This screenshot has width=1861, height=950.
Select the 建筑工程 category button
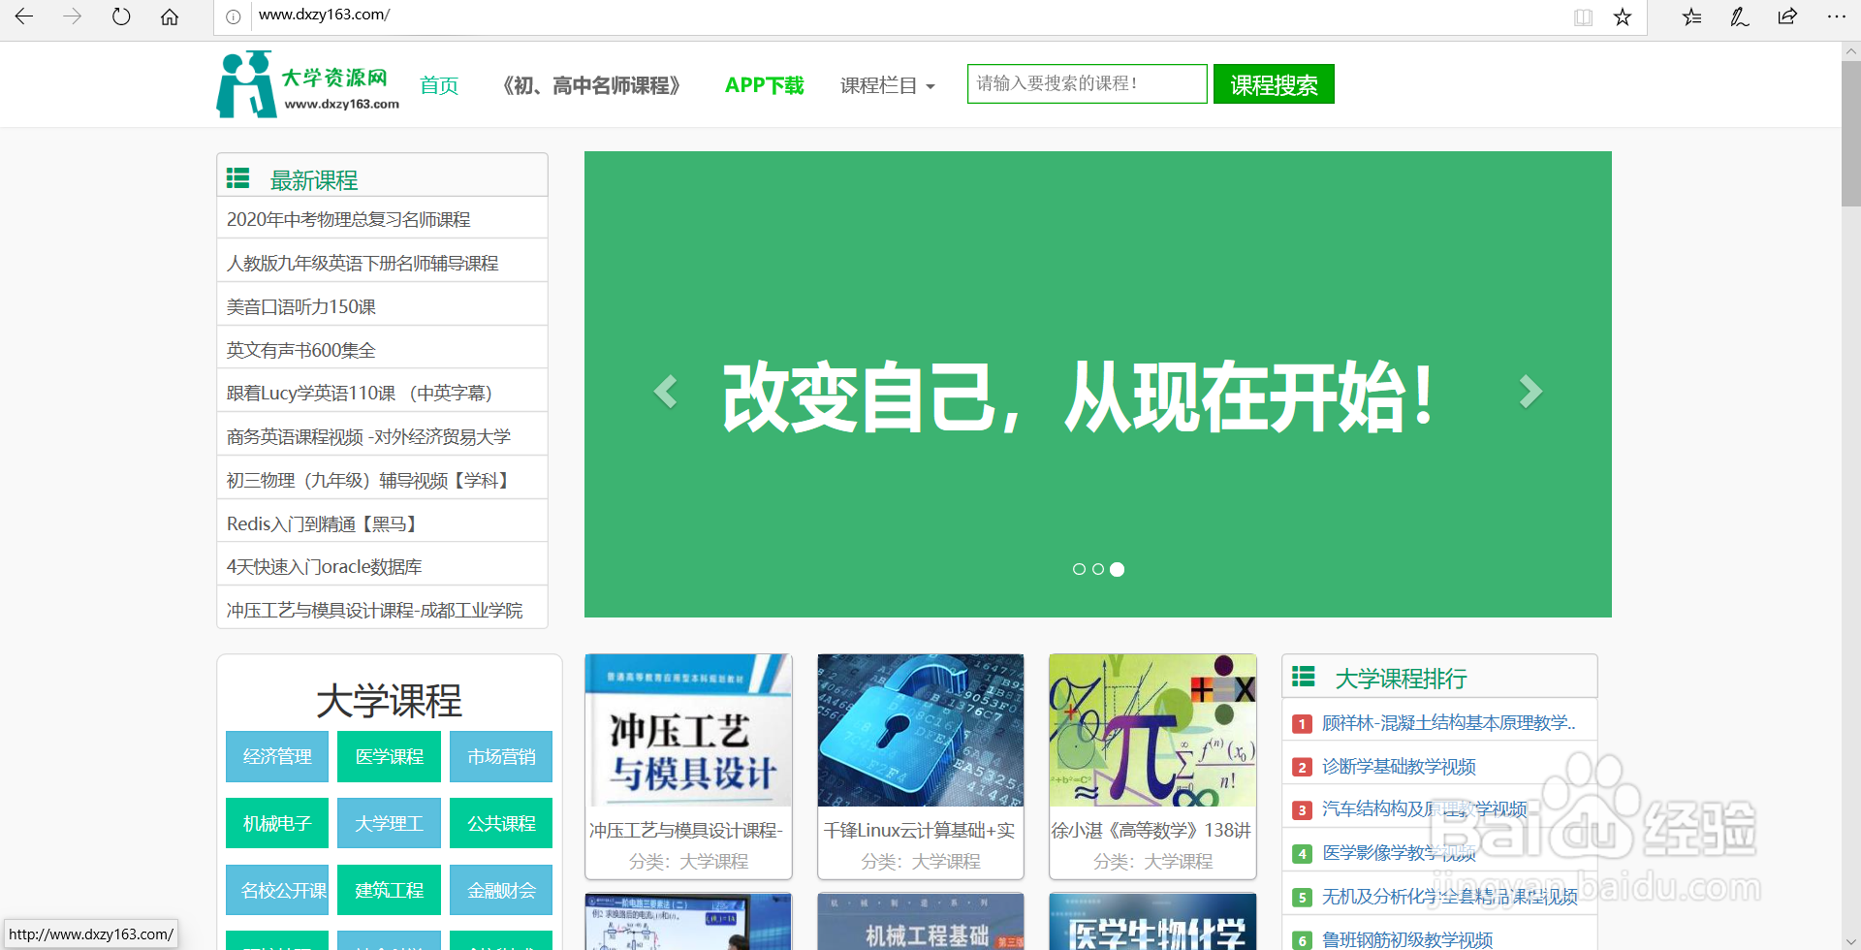(389, 890)
